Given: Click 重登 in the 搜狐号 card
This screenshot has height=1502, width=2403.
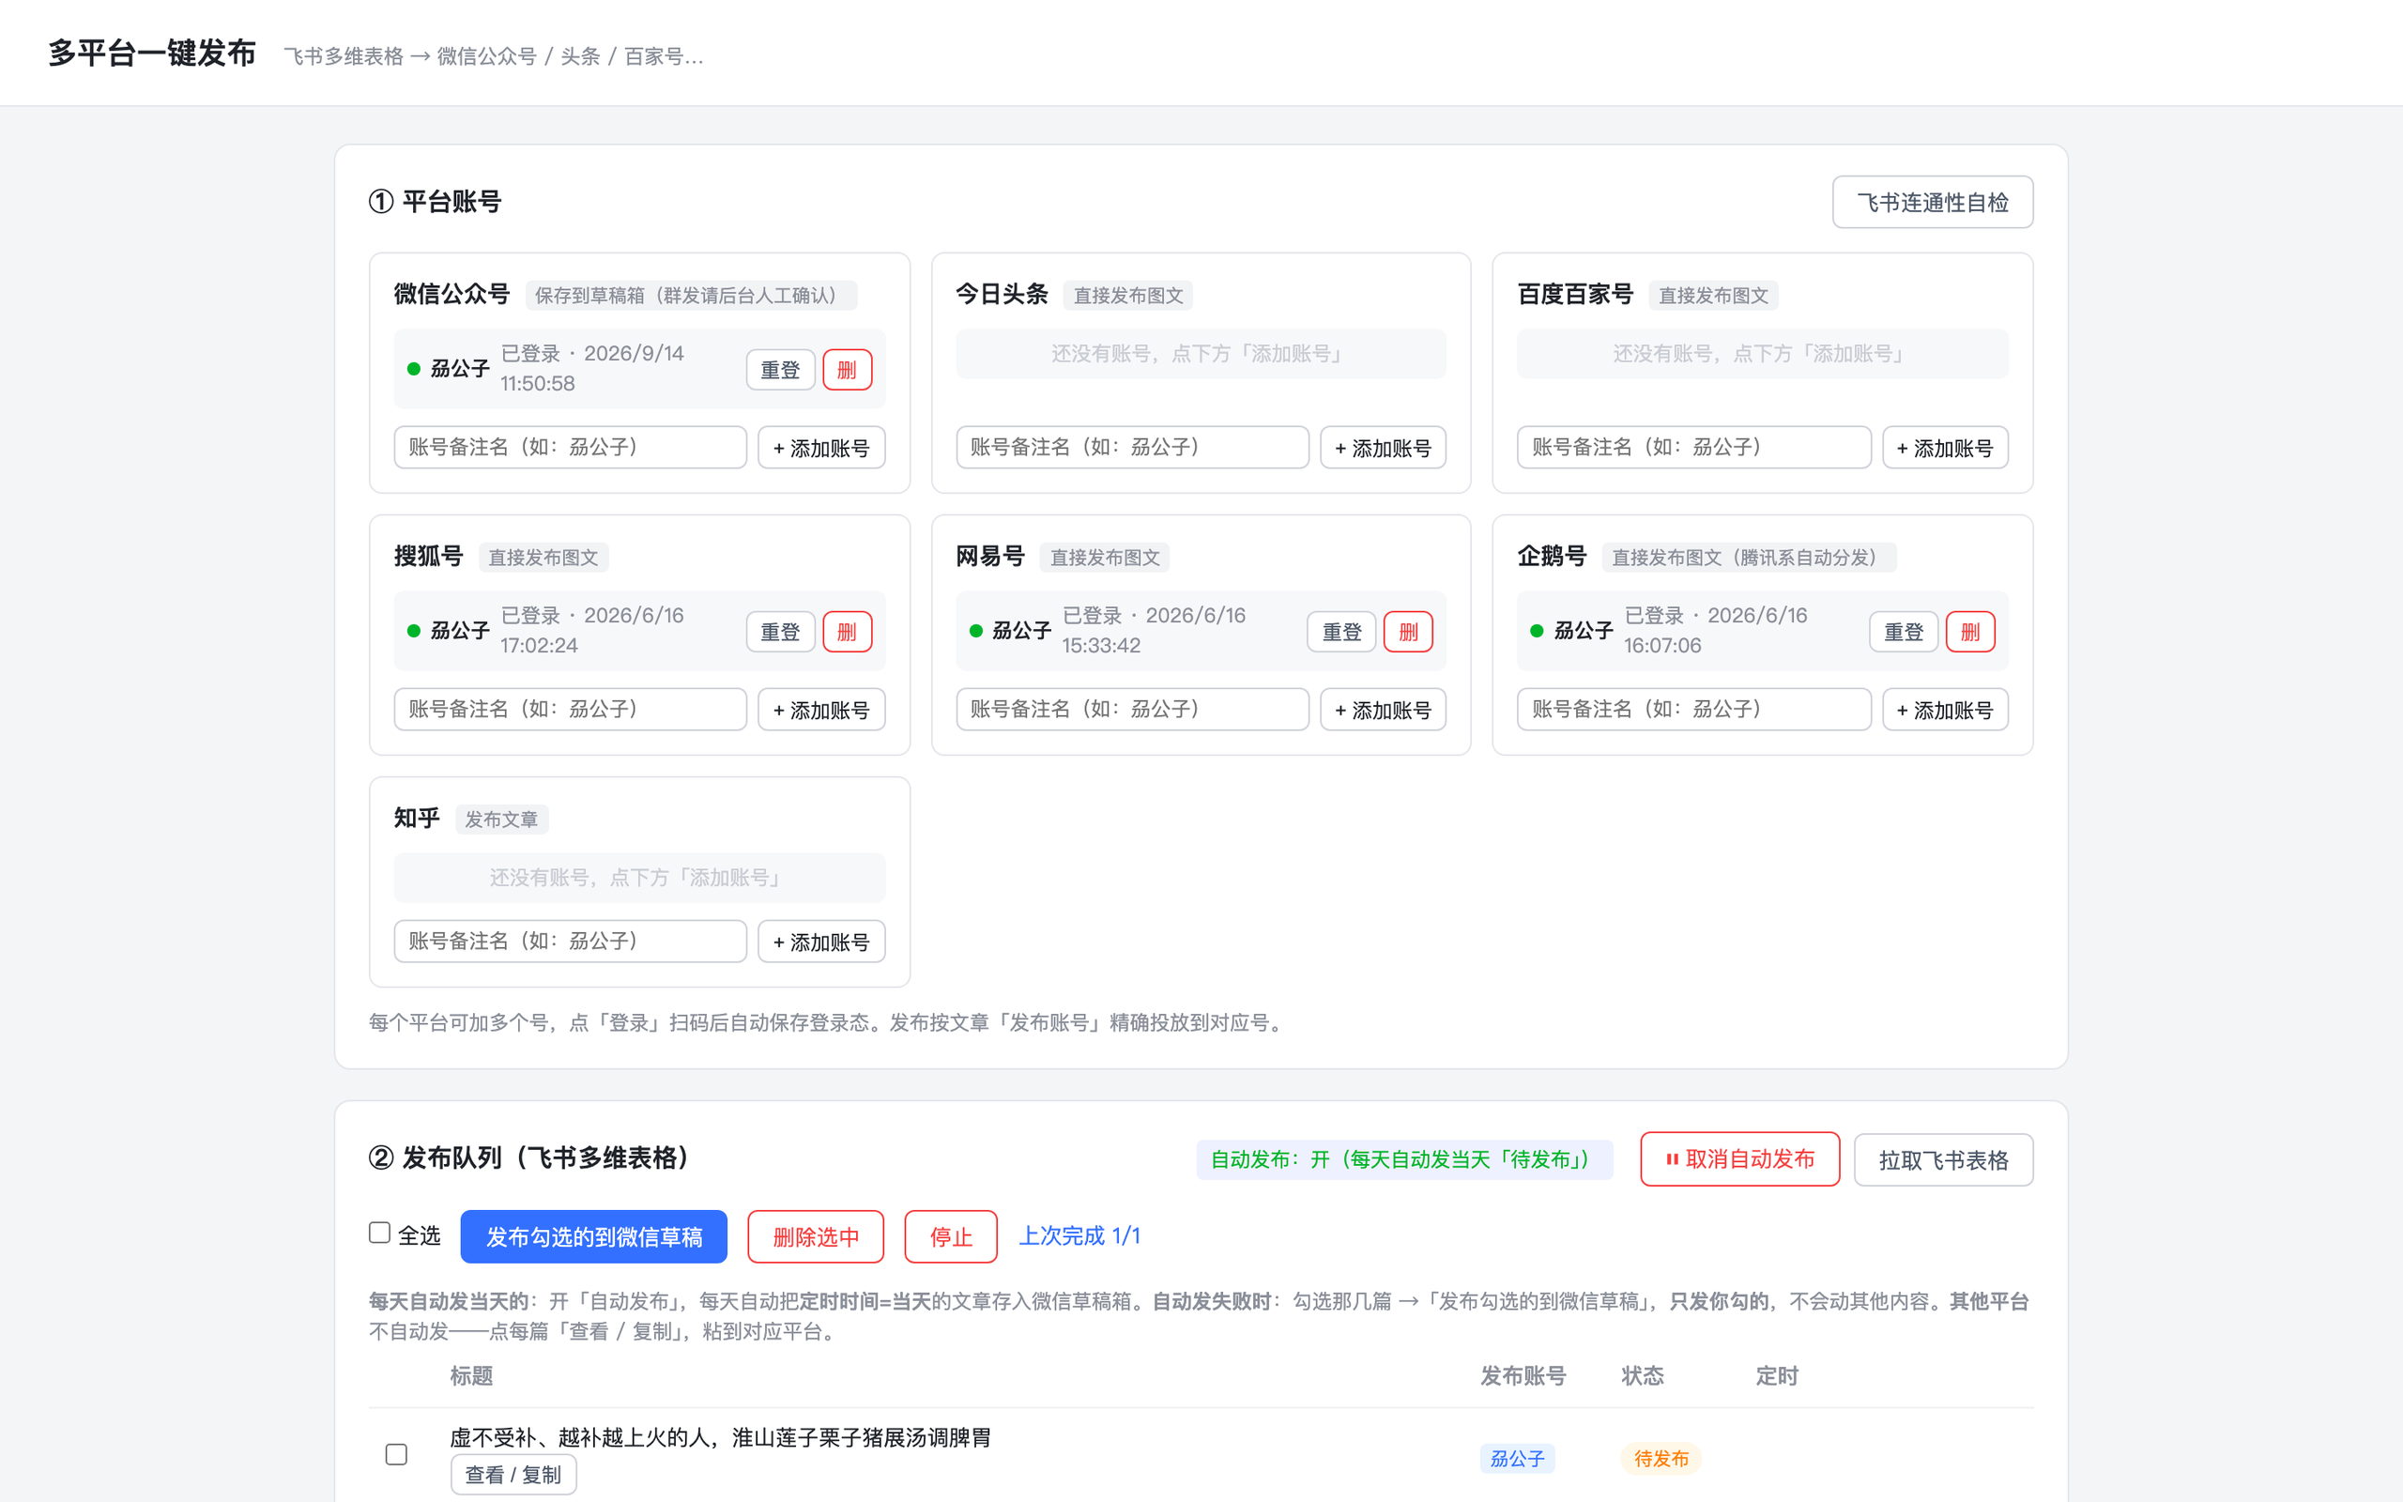Looking at the screenshot, I should click(780, 632).
